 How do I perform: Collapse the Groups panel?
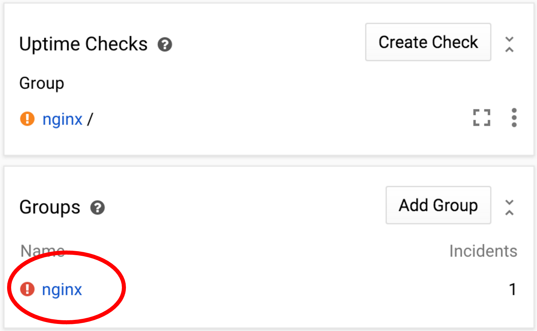tap(509, 208)
